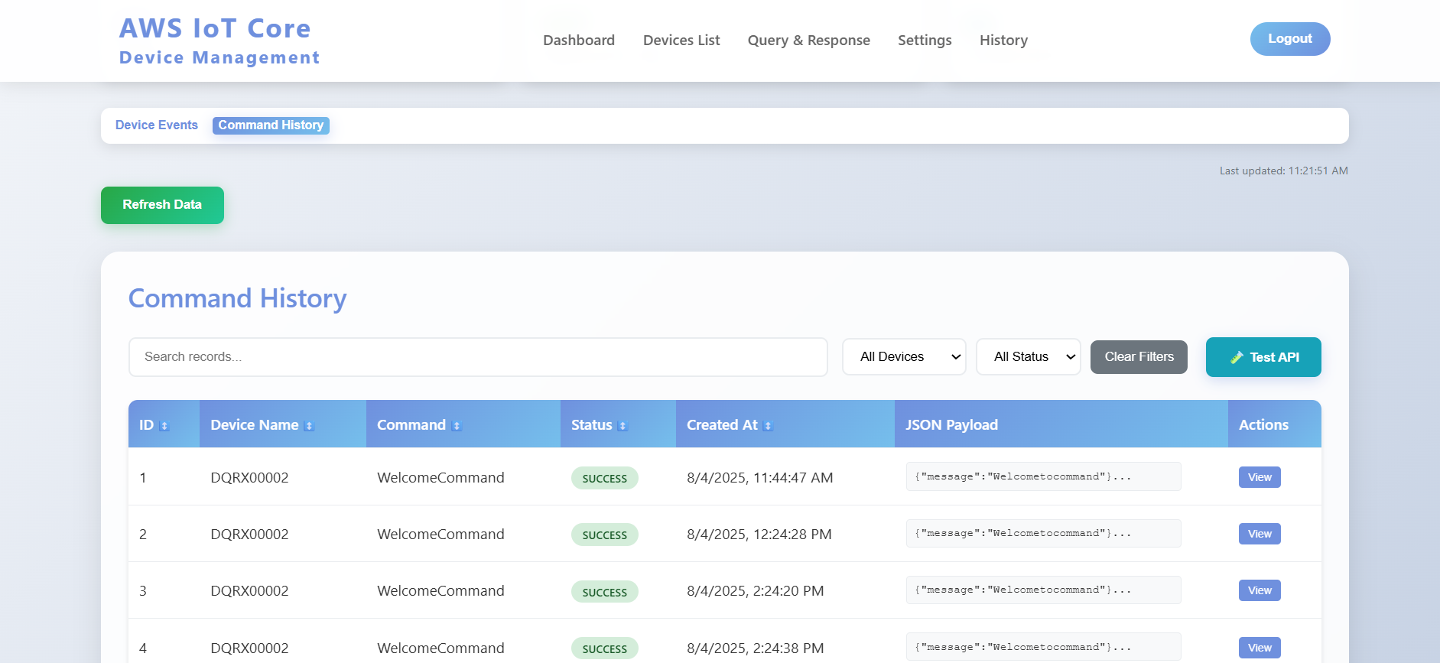Focus the Search records input field
1440x663 pixels.
pos(478,357)
